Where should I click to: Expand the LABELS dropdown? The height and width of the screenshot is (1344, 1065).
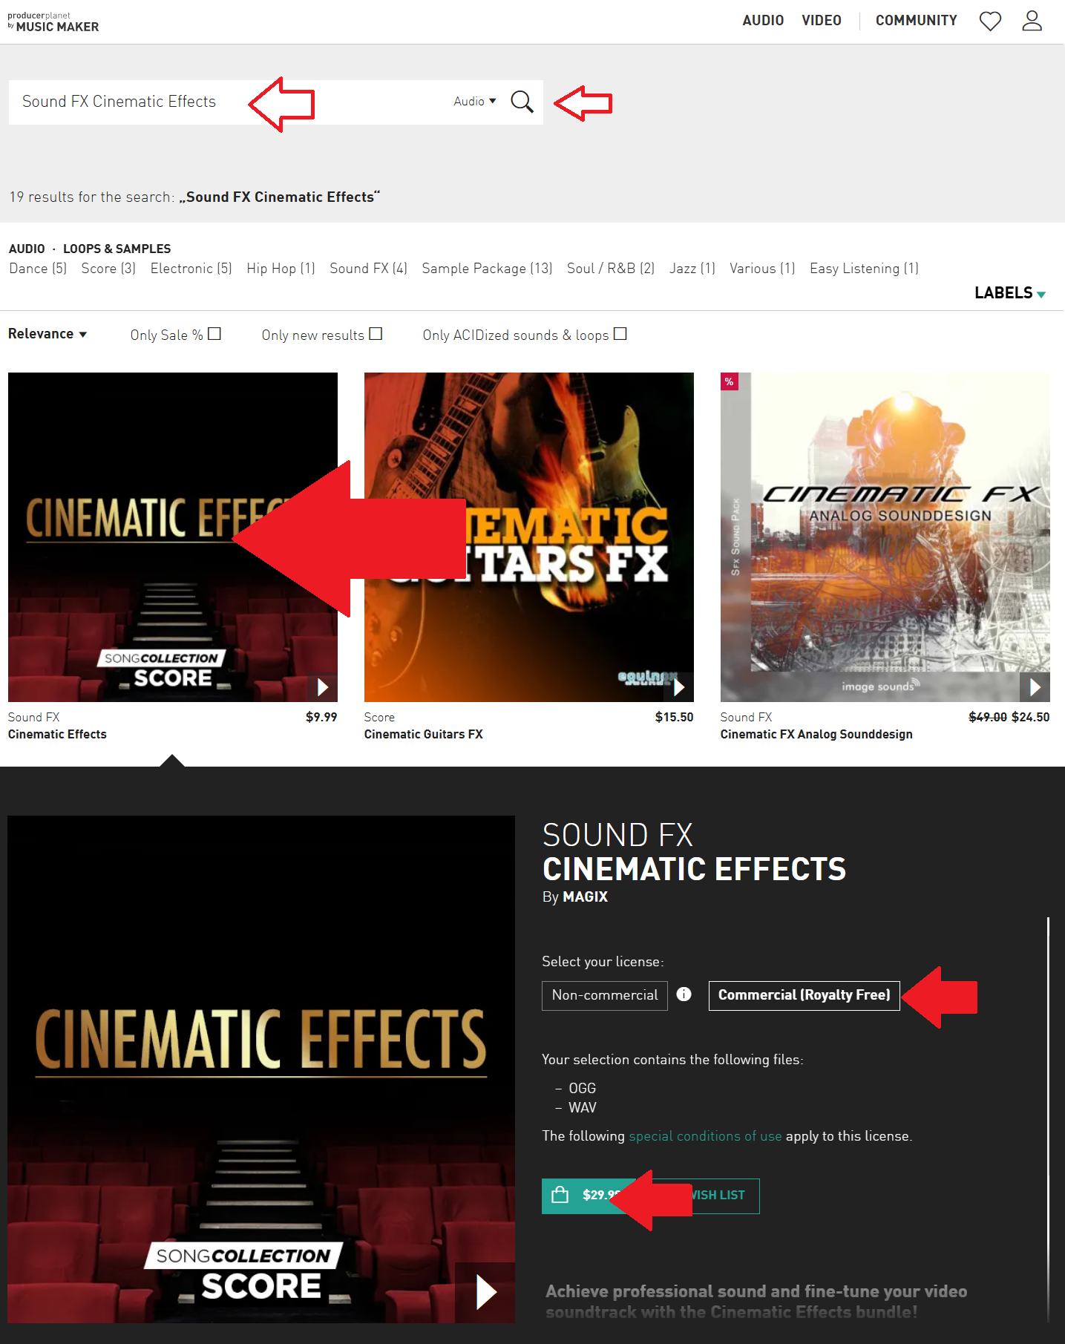[x=1009, y=293]
